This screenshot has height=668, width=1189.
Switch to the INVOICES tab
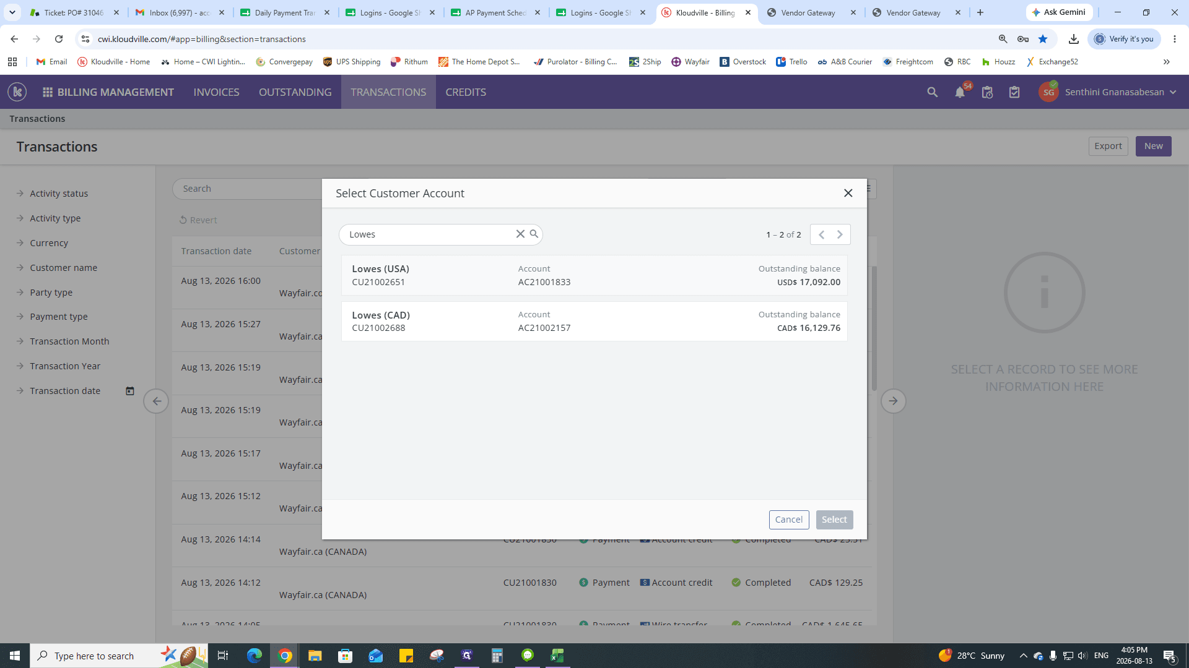[216, 92]
